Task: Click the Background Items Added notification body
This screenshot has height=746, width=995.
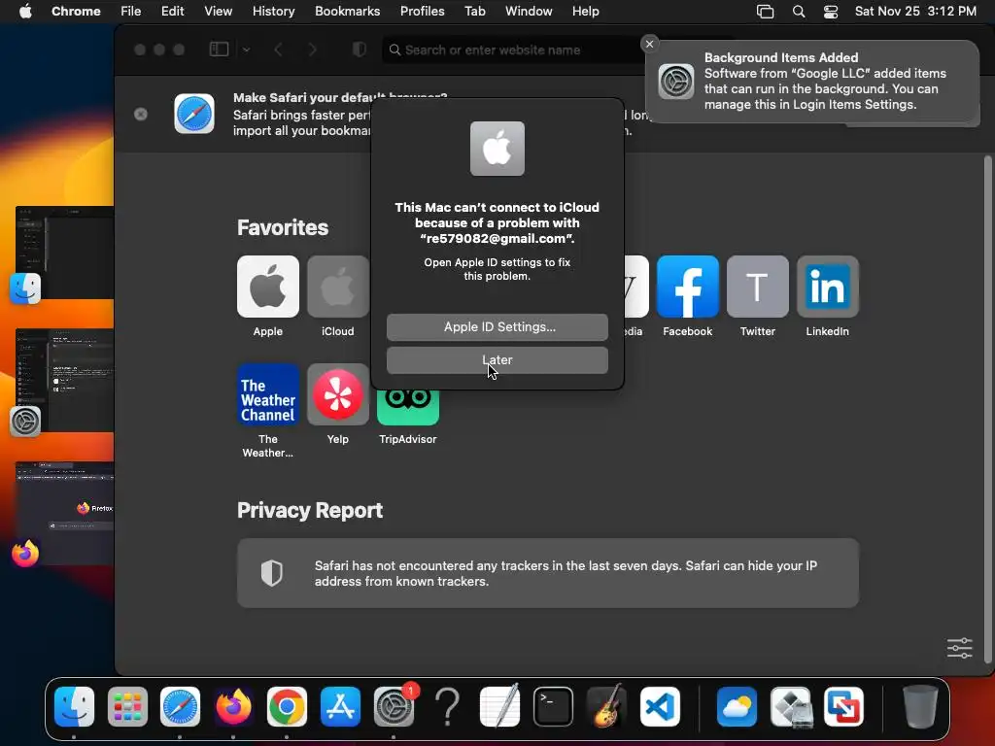Action: [x=812, y=82]
